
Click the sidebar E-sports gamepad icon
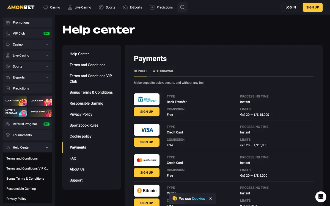pos(8,77)
